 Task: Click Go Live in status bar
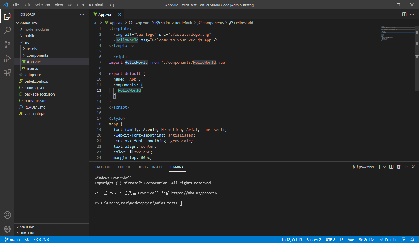(367, 240)
